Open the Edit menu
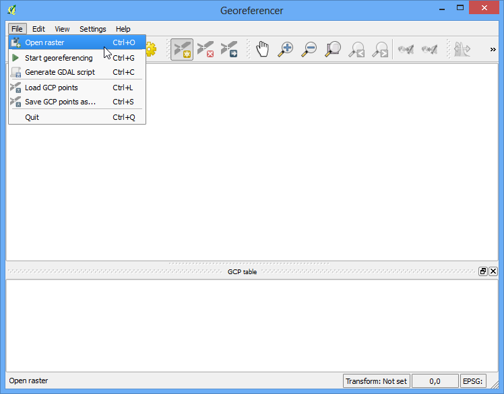 [38, 29]
